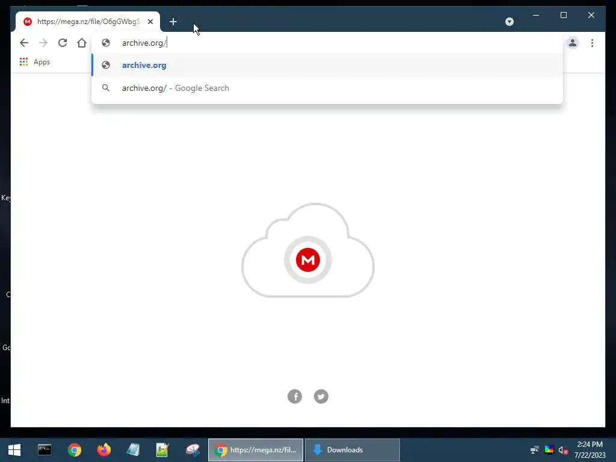Open a new tab with the plus button

(x=173, y=22)
